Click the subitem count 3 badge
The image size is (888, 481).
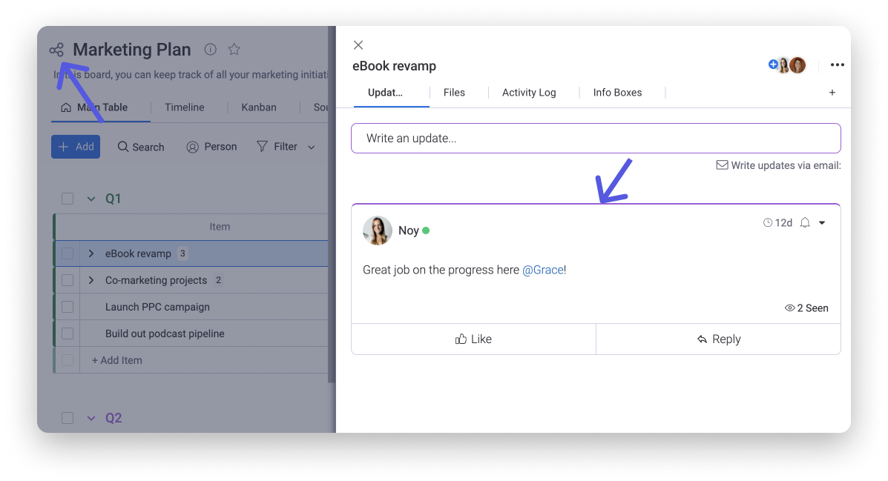pos(182,253)
